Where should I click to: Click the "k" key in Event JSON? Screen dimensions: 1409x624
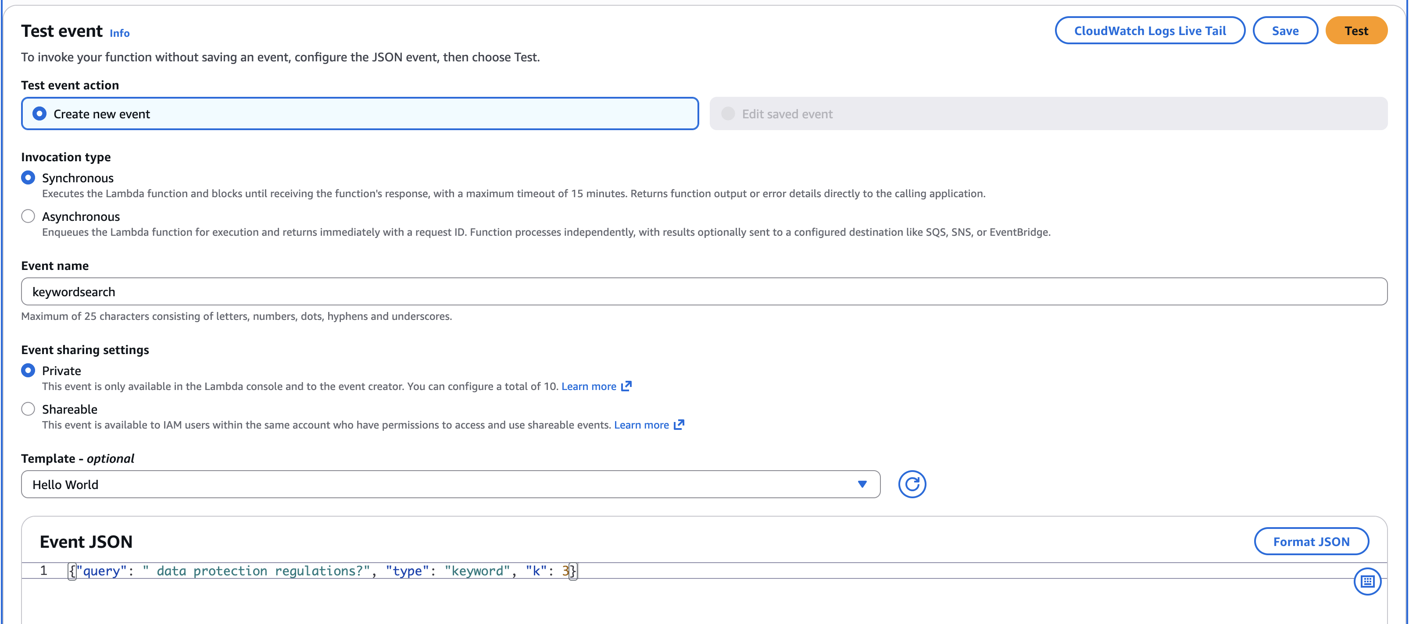[x=536, y=571]
